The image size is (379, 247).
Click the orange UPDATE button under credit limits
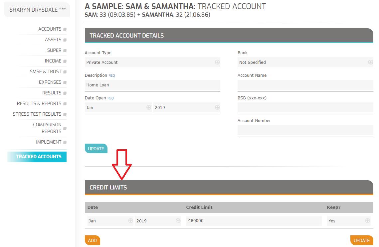tap(362, 240)
